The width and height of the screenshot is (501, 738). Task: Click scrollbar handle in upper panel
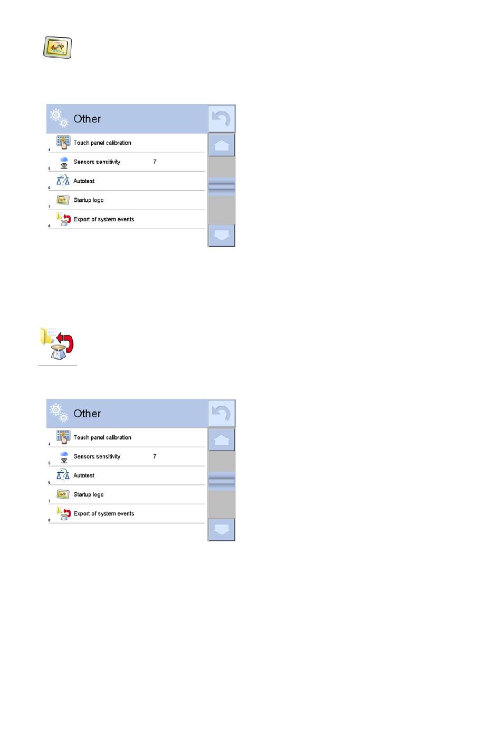(221, 186)
